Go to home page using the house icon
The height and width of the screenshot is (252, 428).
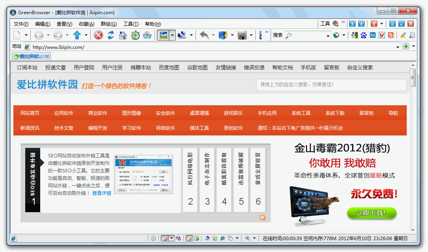point(123,35)
